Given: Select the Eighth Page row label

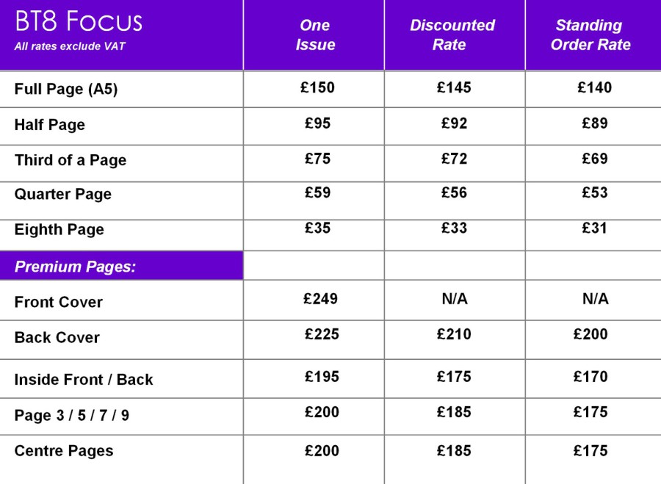Looking at the screenshot, I should coord(59,230).
